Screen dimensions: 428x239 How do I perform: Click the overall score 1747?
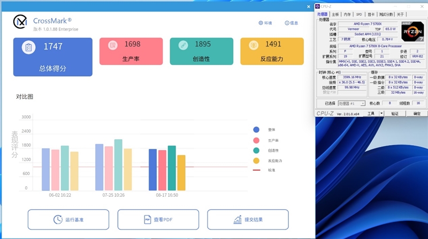[53, 46]
